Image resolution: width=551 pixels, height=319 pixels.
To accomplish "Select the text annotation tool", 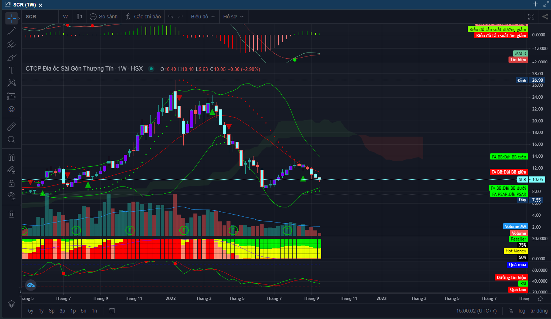I will pos(12,70).
